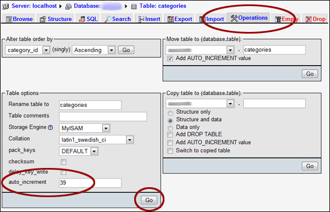Screen dimensions: 330x212
Task: Click the table icon next to categories
Action: click(x=134, y=7)
